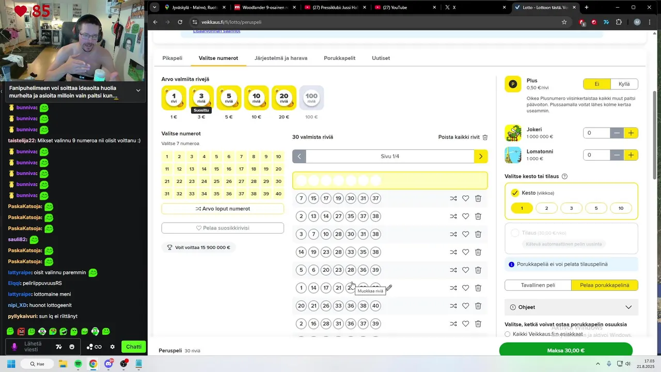Collapse the pinned chat message chevron
The height and width of the screenshot is (372, 661).
138,90
